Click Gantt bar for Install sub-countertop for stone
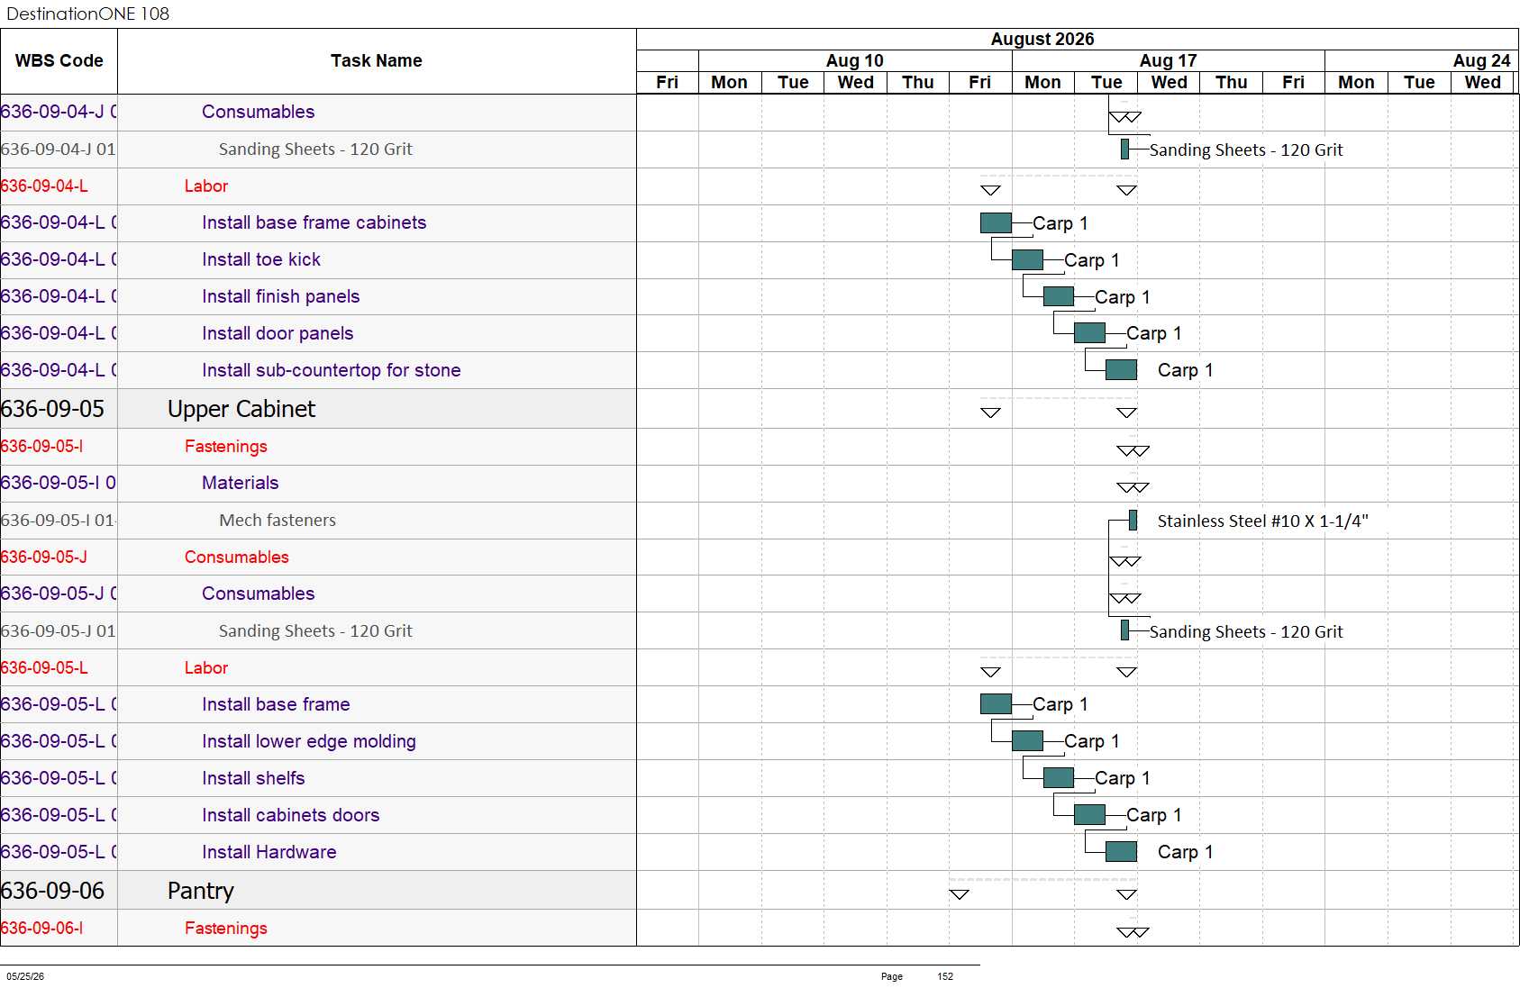Viewport: 1520px width, 988px height. coord(1121,369)
